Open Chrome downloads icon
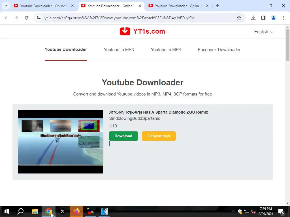 tap(253, 18)
